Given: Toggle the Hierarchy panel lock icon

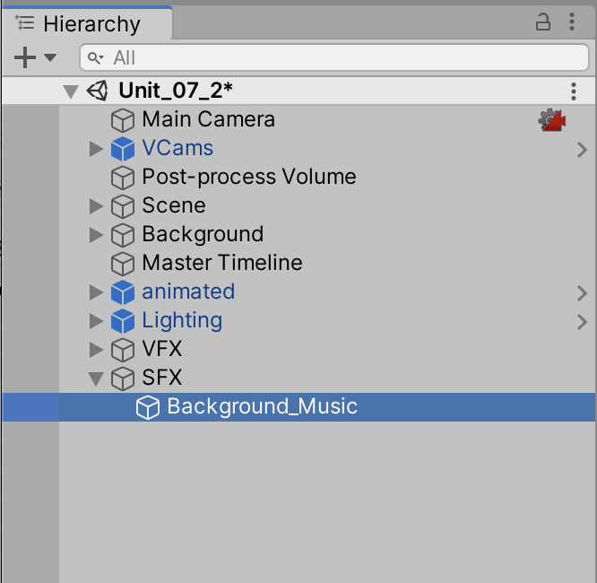Looking at the screenshot, I should [543, 22].
